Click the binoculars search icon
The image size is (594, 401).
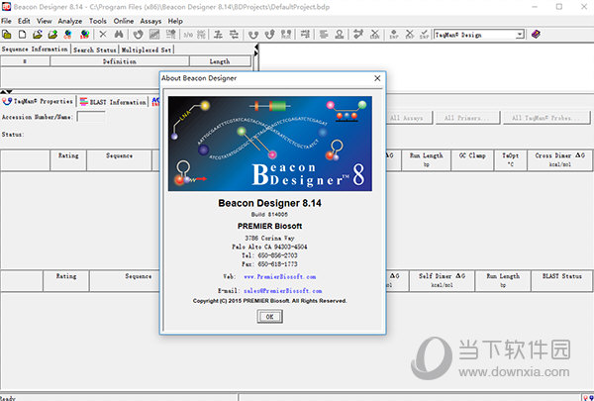[x=118, y=35]
